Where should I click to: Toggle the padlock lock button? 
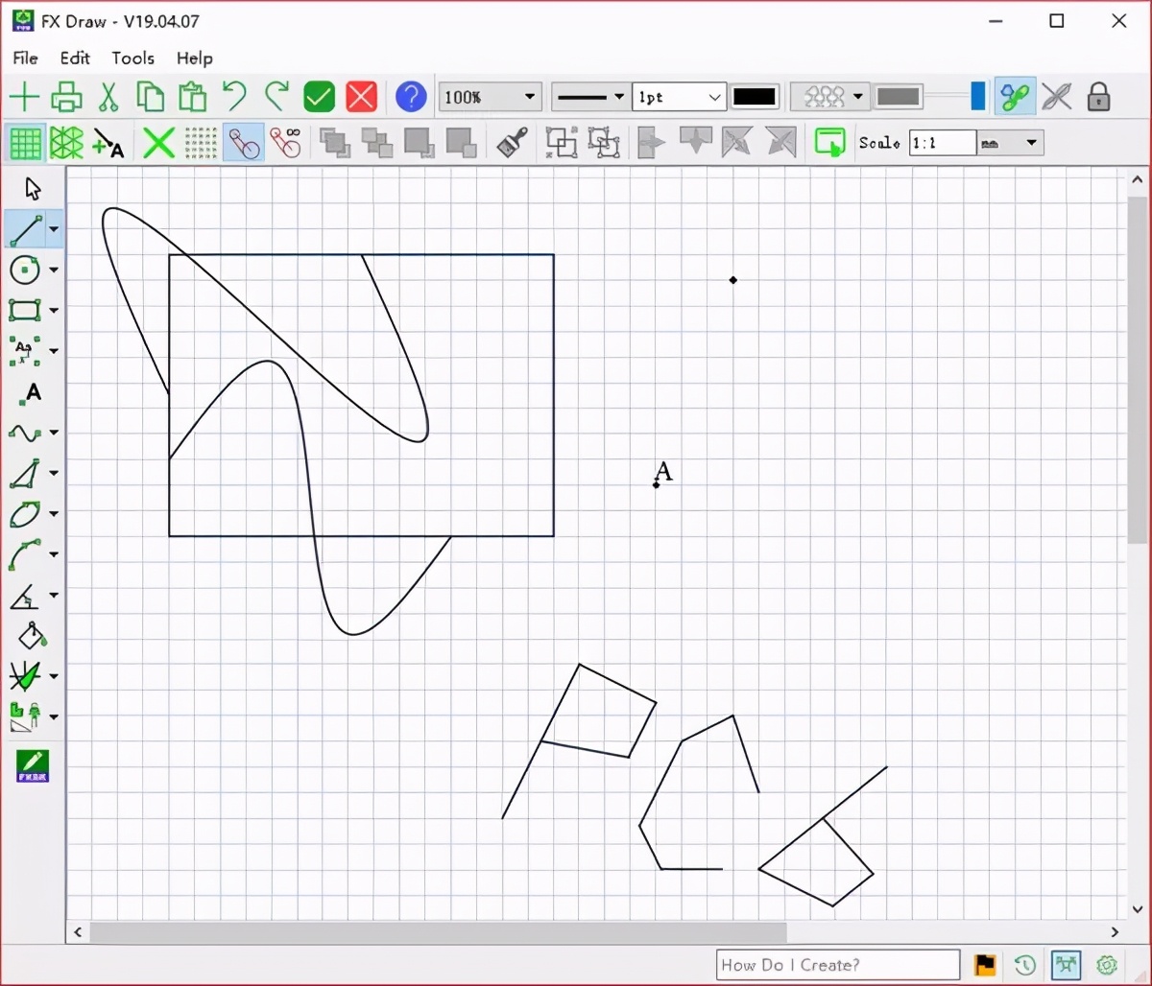[x=1098, y=97]
